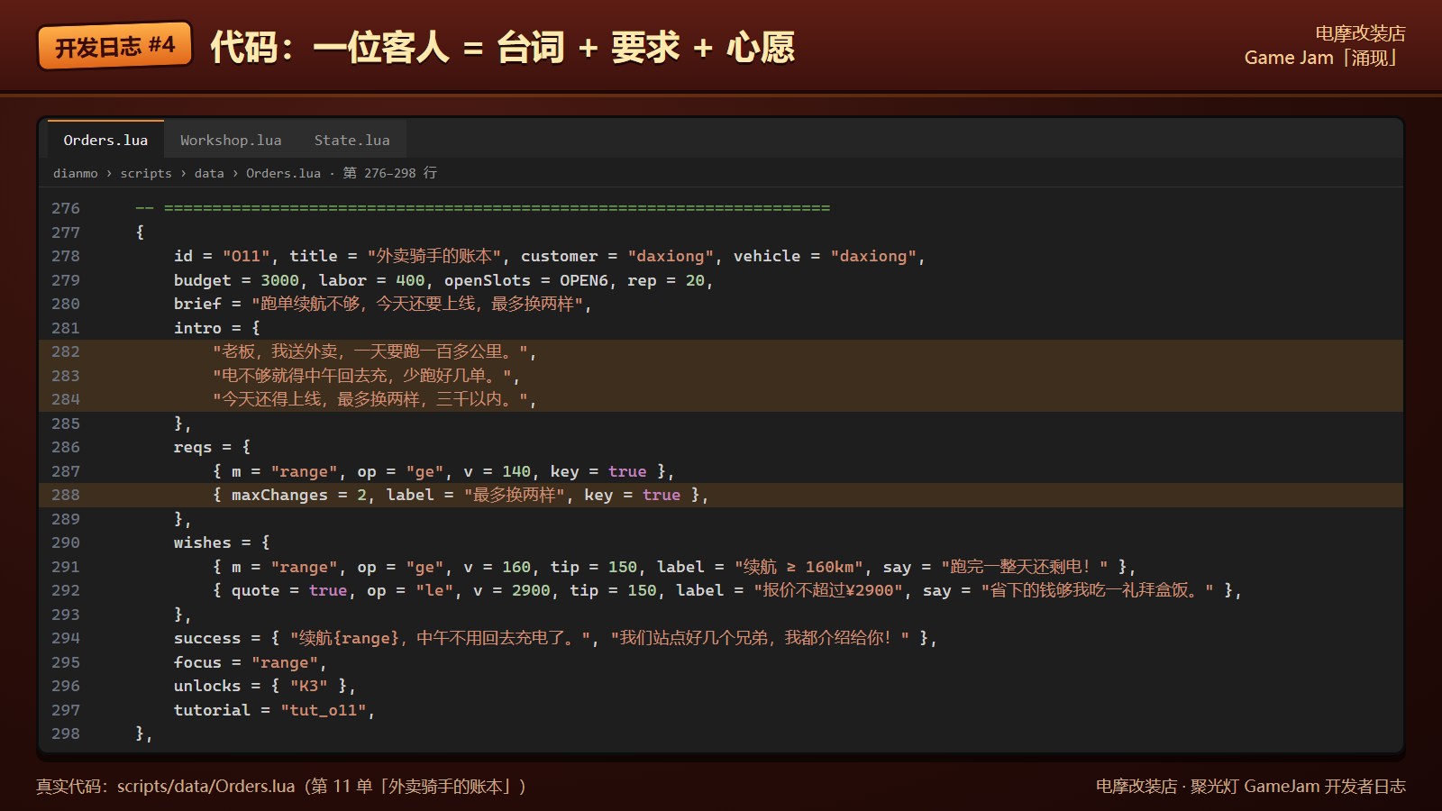Click the 开发日志 #4 badge
This screenshot has width=1442, height=811.
point(114,46)
